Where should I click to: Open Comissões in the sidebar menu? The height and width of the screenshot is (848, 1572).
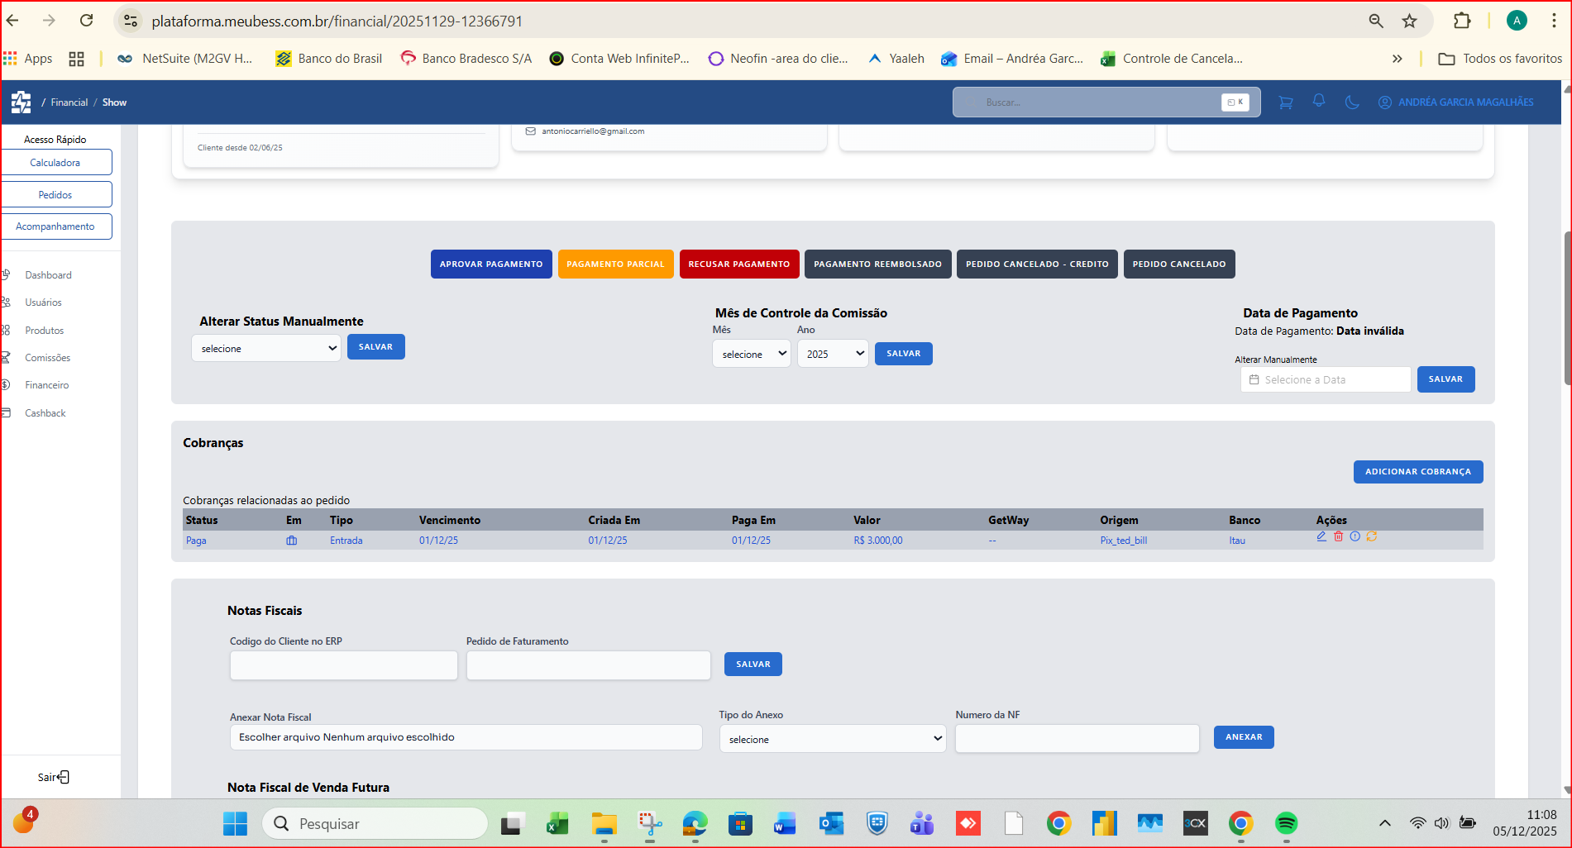pyautogui.click(x=47, y=358)
